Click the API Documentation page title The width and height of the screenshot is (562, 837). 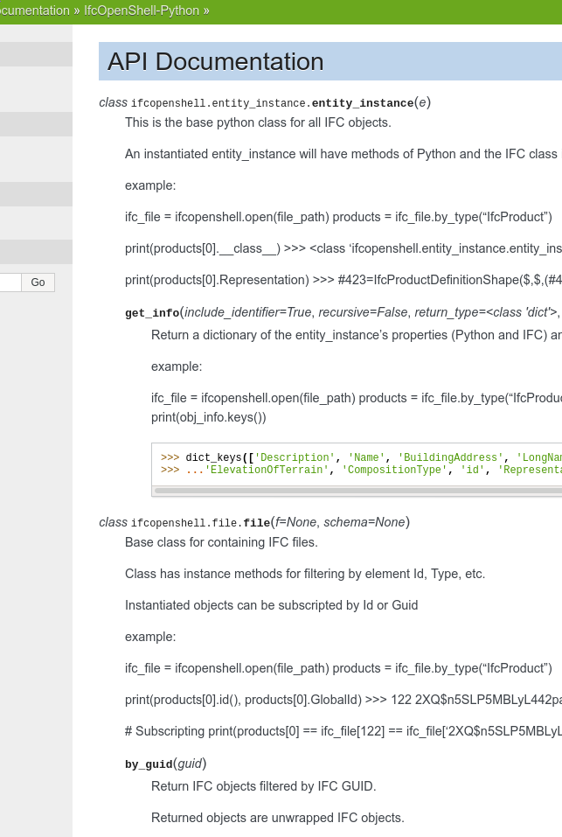pyautogui.click(x=214, y=61)
